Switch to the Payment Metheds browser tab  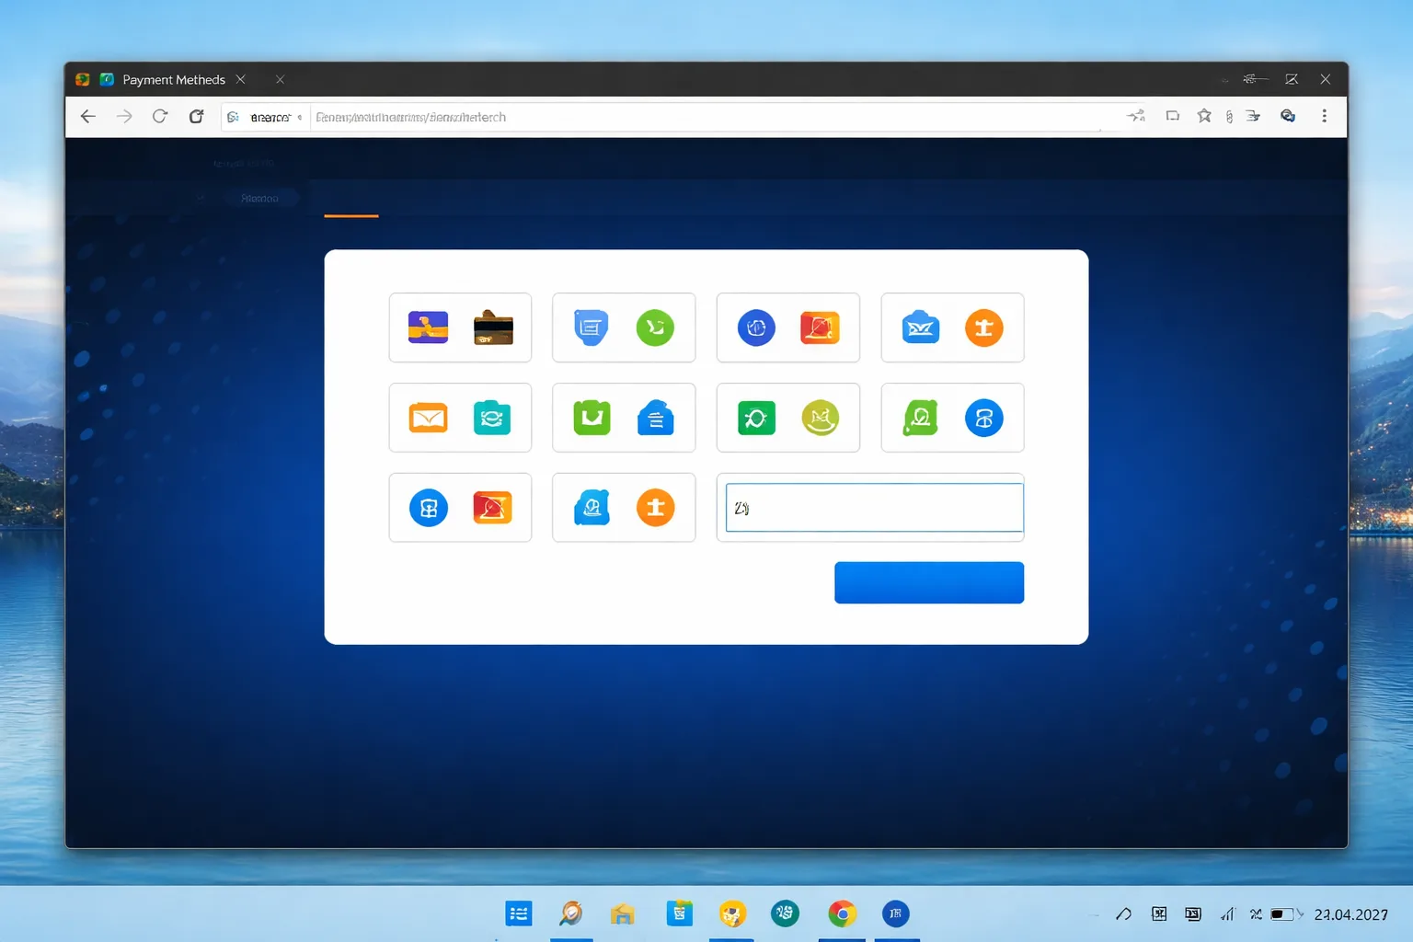(164, 80)
